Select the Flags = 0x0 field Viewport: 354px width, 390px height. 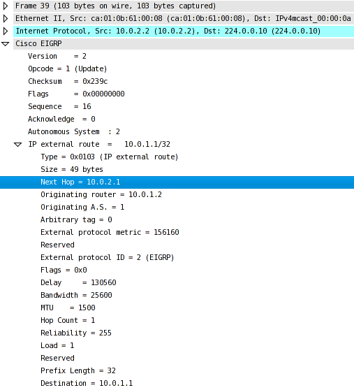click(64, 270)
